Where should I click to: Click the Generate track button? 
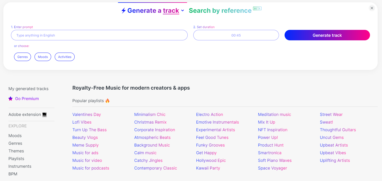[327, 35]
